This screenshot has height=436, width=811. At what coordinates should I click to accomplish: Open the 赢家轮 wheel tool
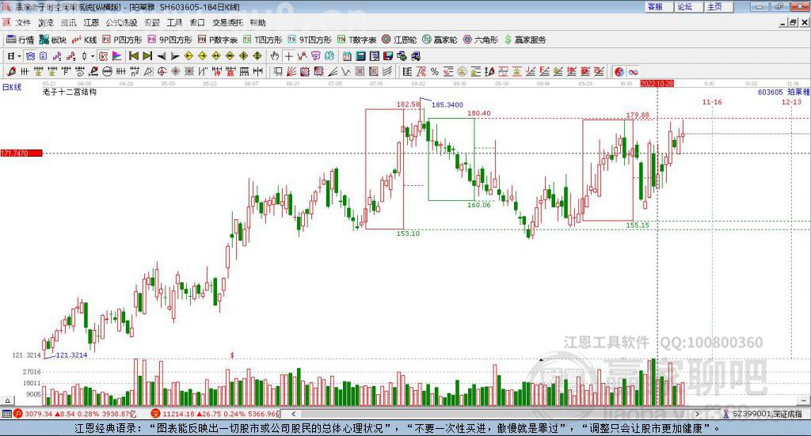click(440, 40)
